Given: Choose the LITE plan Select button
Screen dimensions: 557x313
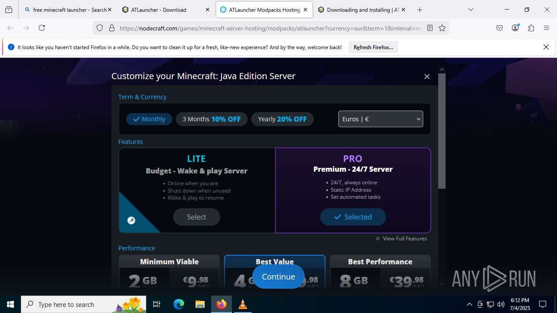Looking at the screenshot, I should pos(197,217).
